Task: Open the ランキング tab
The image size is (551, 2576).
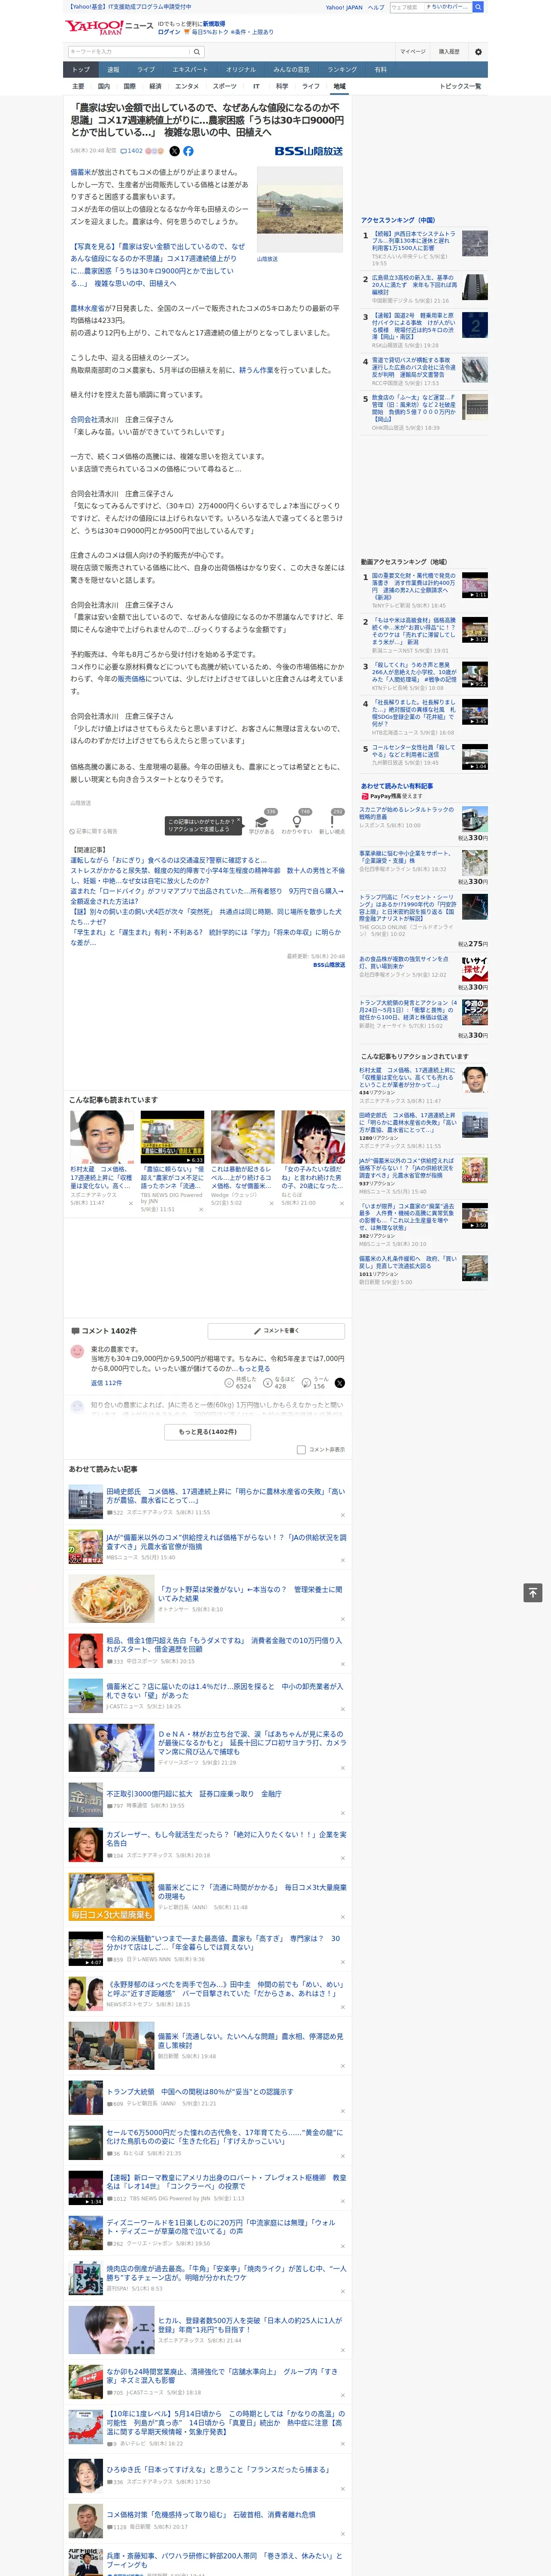Action: (342, 70)
